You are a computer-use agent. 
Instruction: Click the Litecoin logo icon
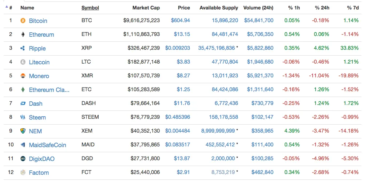(23, 62)
